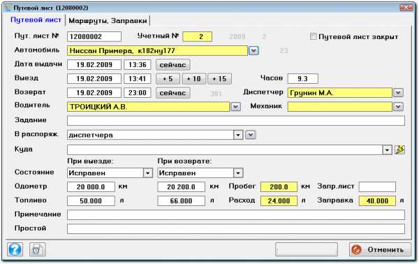Open the Диспетчер dropdown arrow
419x264 pixels.
tap(398, 93)
